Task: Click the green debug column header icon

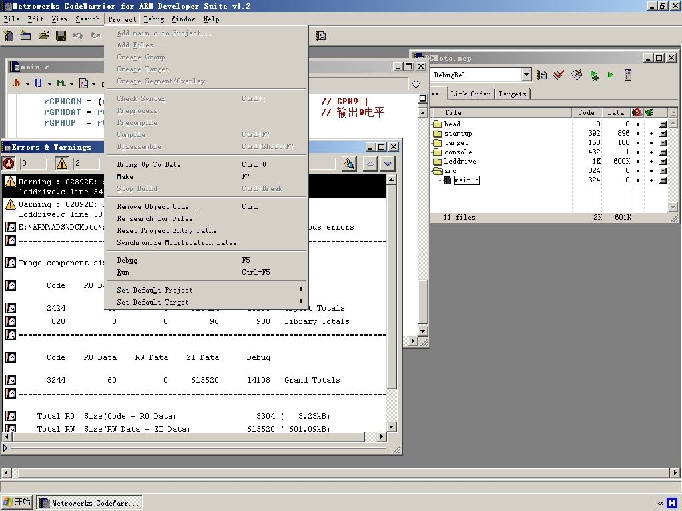Action: [x=649, y=112]
